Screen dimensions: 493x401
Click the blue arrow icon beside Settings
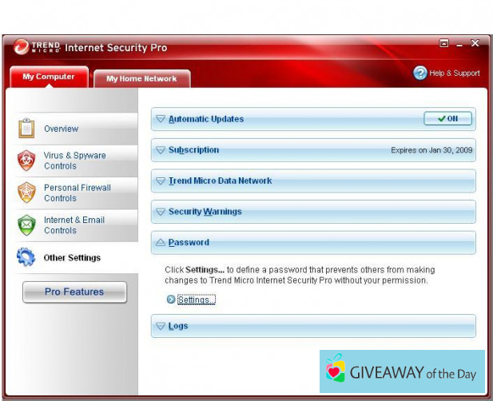coord(170,300)
